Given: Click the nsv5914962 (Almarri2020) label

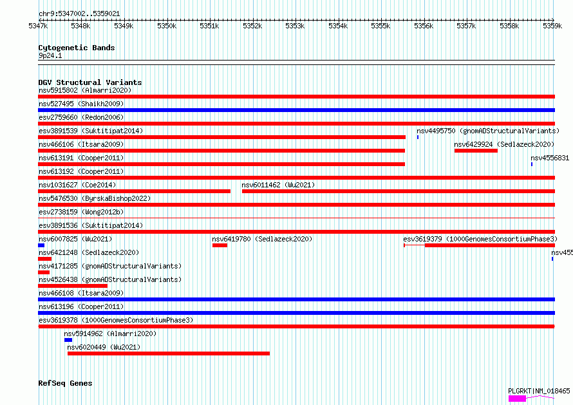Looking at the screenshot, I should 110,334.
